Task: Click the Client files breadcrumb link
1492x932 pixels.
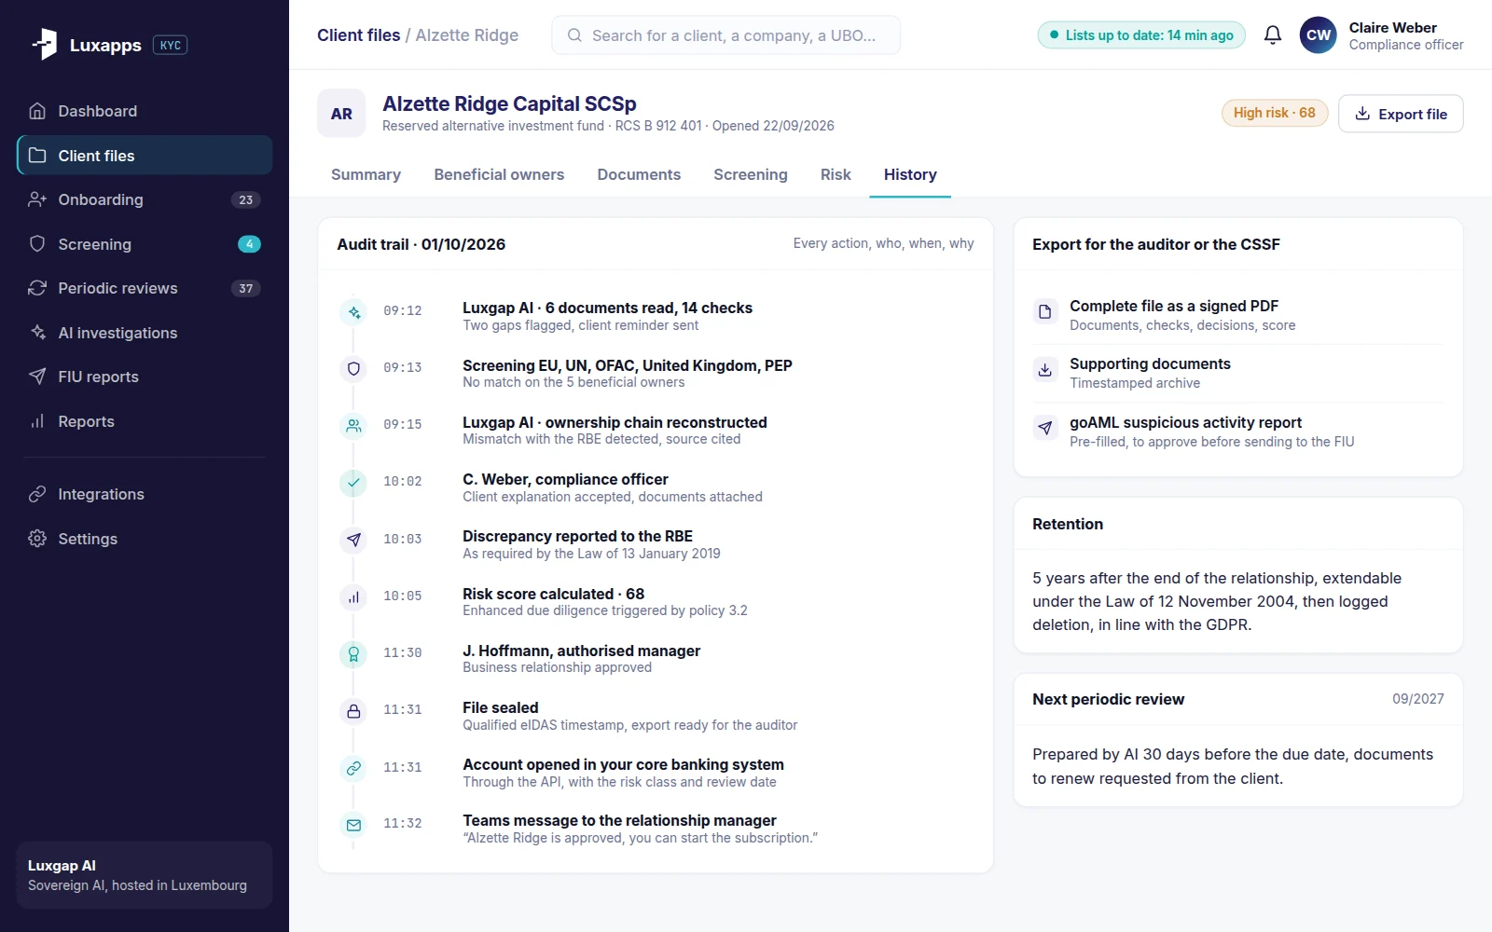Action: [x=358, y=35]
